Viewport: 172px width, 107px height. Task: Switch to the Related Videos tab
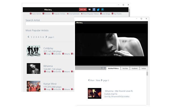(x=113, y=68)
